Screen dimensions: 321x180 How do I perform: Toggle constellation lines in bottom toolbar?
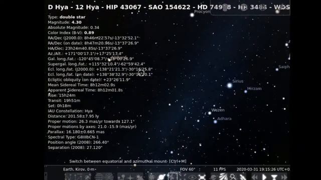click(69, 176)
